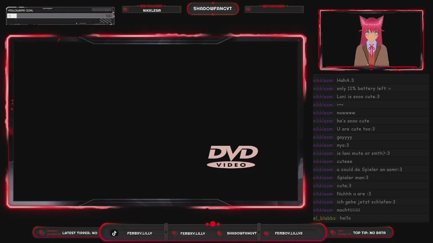Click the NIKKLESM new follower name
Viewport: 433px width, 243px height.
pos(152,10)
